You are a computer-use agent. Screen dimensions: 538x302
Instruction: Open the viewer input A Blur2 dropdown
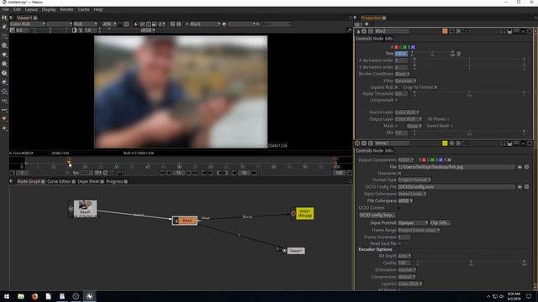205,24
